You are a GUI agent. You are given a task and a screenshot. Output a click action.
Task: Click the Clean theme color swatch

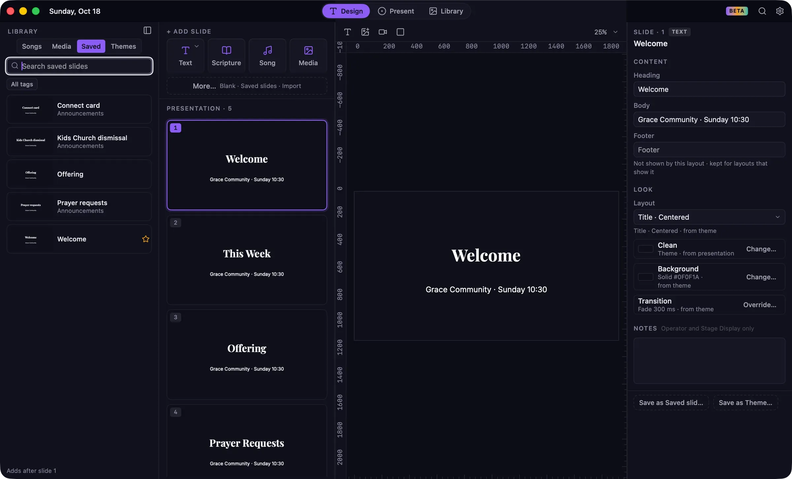(x=645, y=249)
